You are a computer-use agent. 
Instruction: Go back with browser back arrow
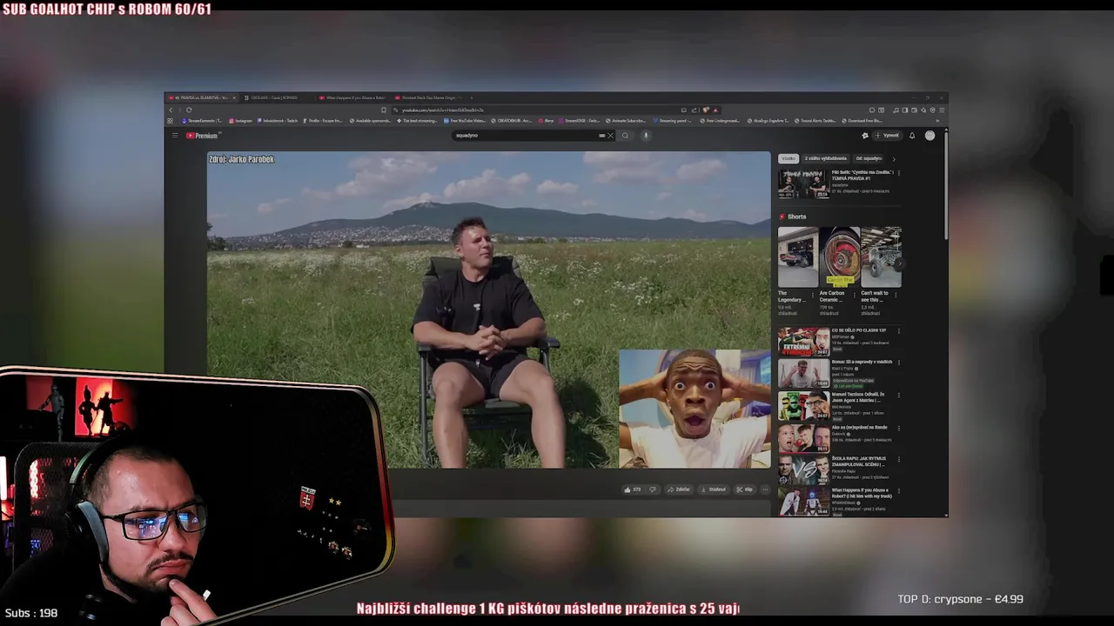coord(171,110)
